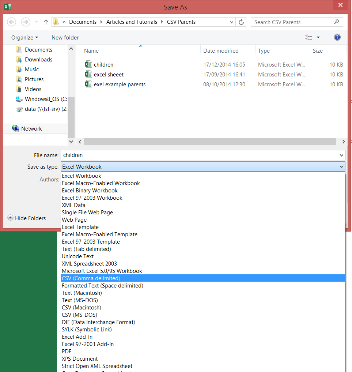Click the address bar folder icon
Viewport: 352px width, 372px height.
point(56,22)
